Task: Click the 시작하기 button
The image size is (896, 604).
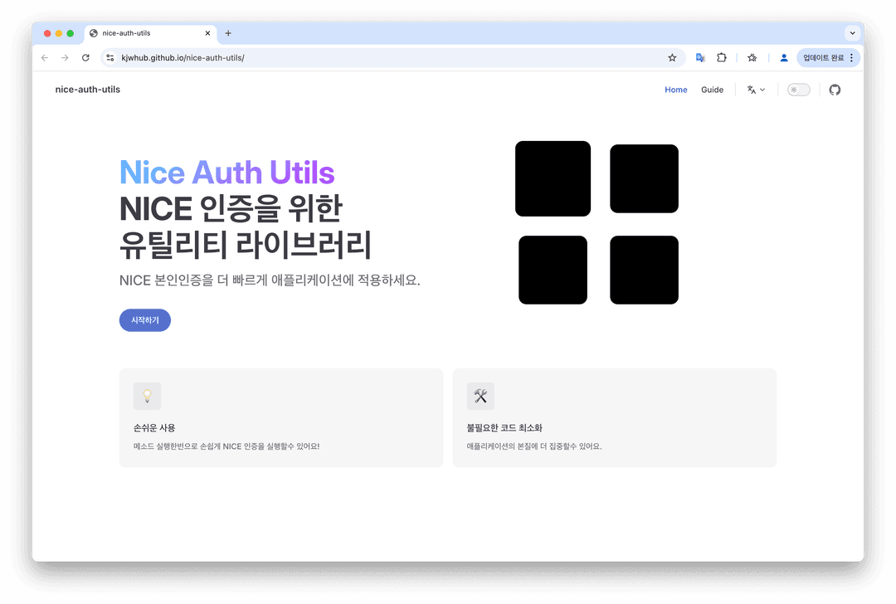Action: pyautogui.click(x=145, y=320)
